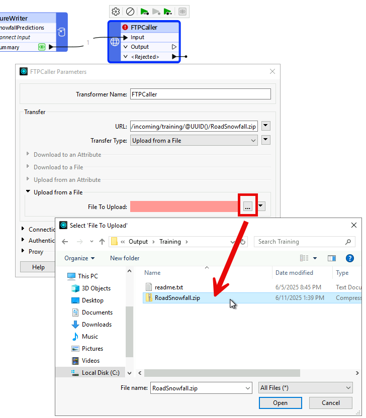366x418 pixels.
Task: Click the disable transformer icon
Action: [130, 11]
